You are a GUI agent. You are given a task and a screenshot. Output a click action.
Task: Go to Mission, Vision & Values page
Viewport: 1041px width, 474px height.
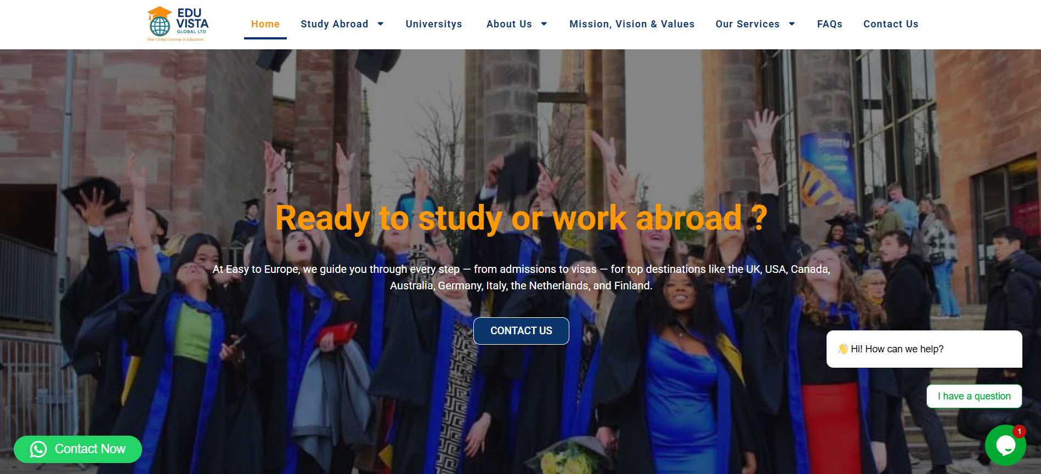(x=632, y=24)
